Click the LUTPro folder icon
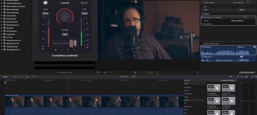Image resolution: width=257 pixels, height=115 pixels. point(4,37)
